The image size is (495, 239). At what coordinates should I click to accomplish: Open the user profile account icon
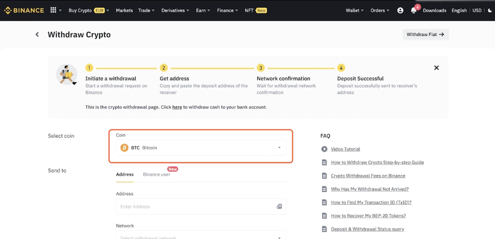(x=400, y=10)
